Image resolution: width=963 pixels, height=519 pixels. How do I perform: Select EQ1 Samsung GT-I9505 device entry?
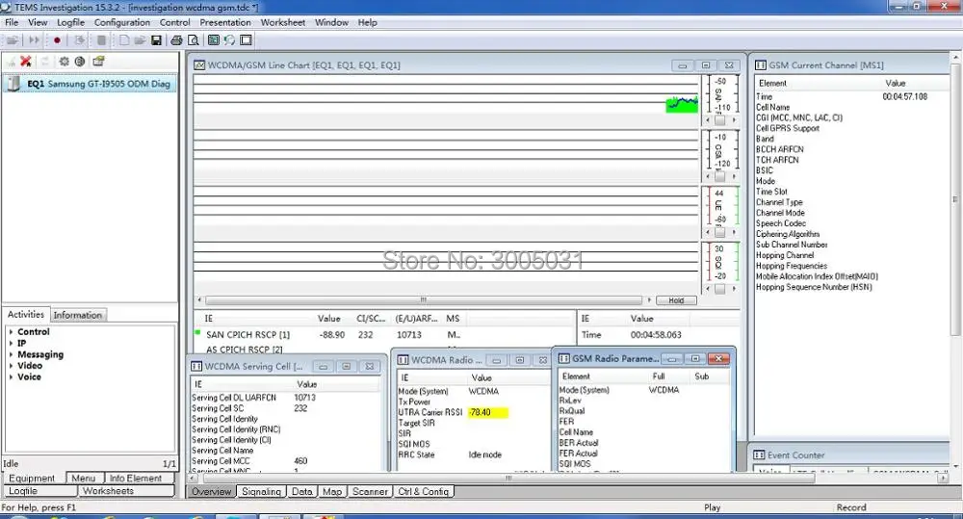(90, 84)
